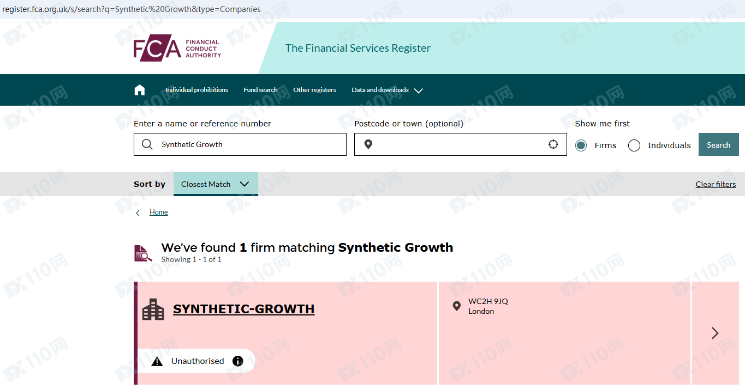Image resolution: width=745 pixels, height=389 pixels.
Task: Open the Closest Match sort dropdown
Action: (x=216, y=184)
